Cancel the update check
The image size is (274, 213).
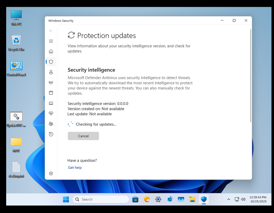tap(83, 136)
